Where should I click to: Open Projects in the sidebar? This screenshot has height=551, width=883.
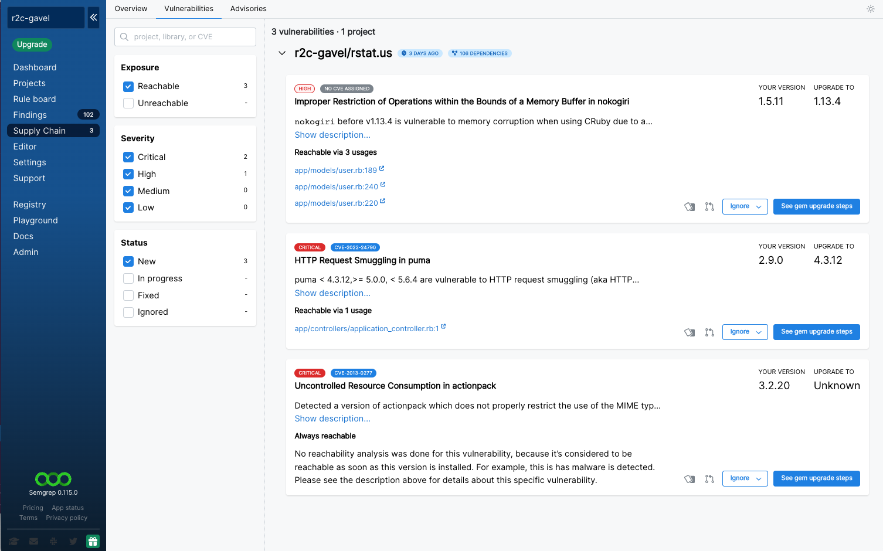pos(29,83)
